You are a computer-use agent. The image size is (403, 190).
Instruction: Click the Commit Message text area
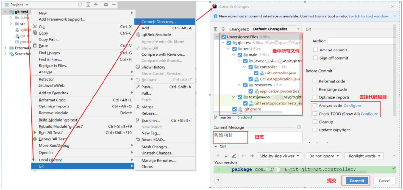click(x=258, y=137)
